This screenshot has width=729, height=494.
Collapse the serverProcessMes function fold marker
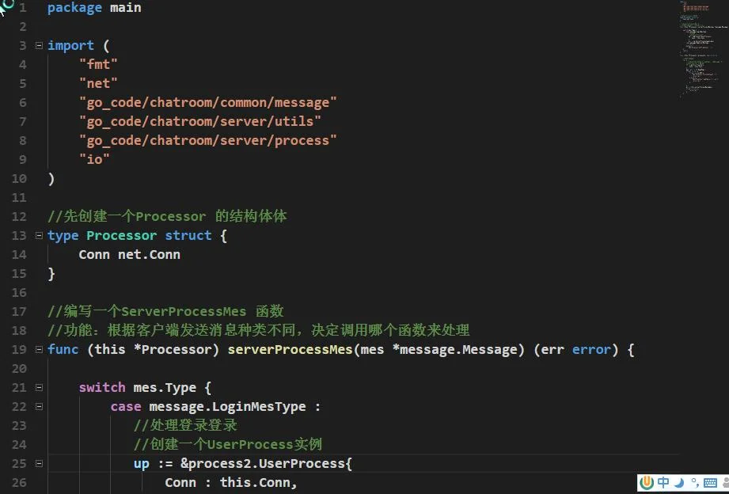(x=39, y=349)
